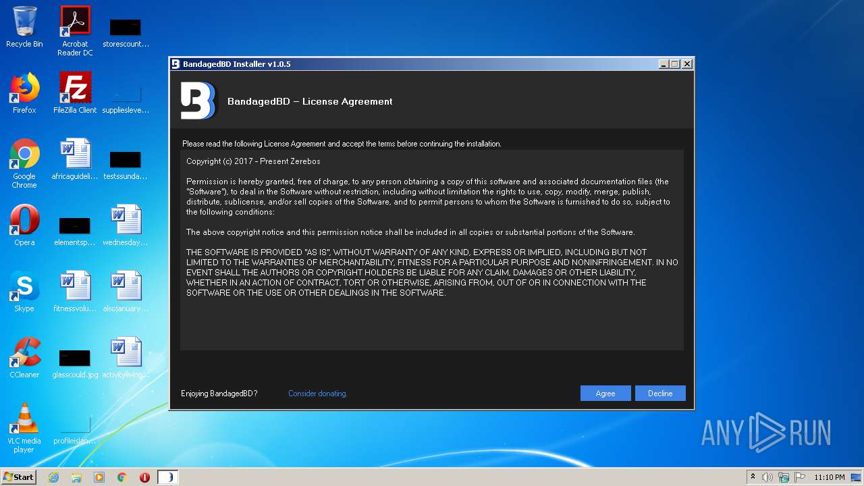Close the BandagedBD installer window
This screenshot has height=486, width=864.
pos(686,64)
